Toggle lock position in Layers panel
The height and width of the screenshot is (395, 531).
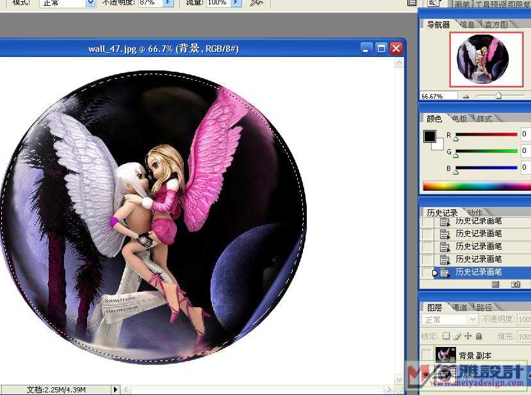pos(468,336)
